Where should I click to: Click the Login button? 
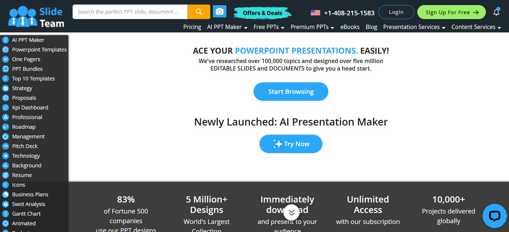click(396, 12)
